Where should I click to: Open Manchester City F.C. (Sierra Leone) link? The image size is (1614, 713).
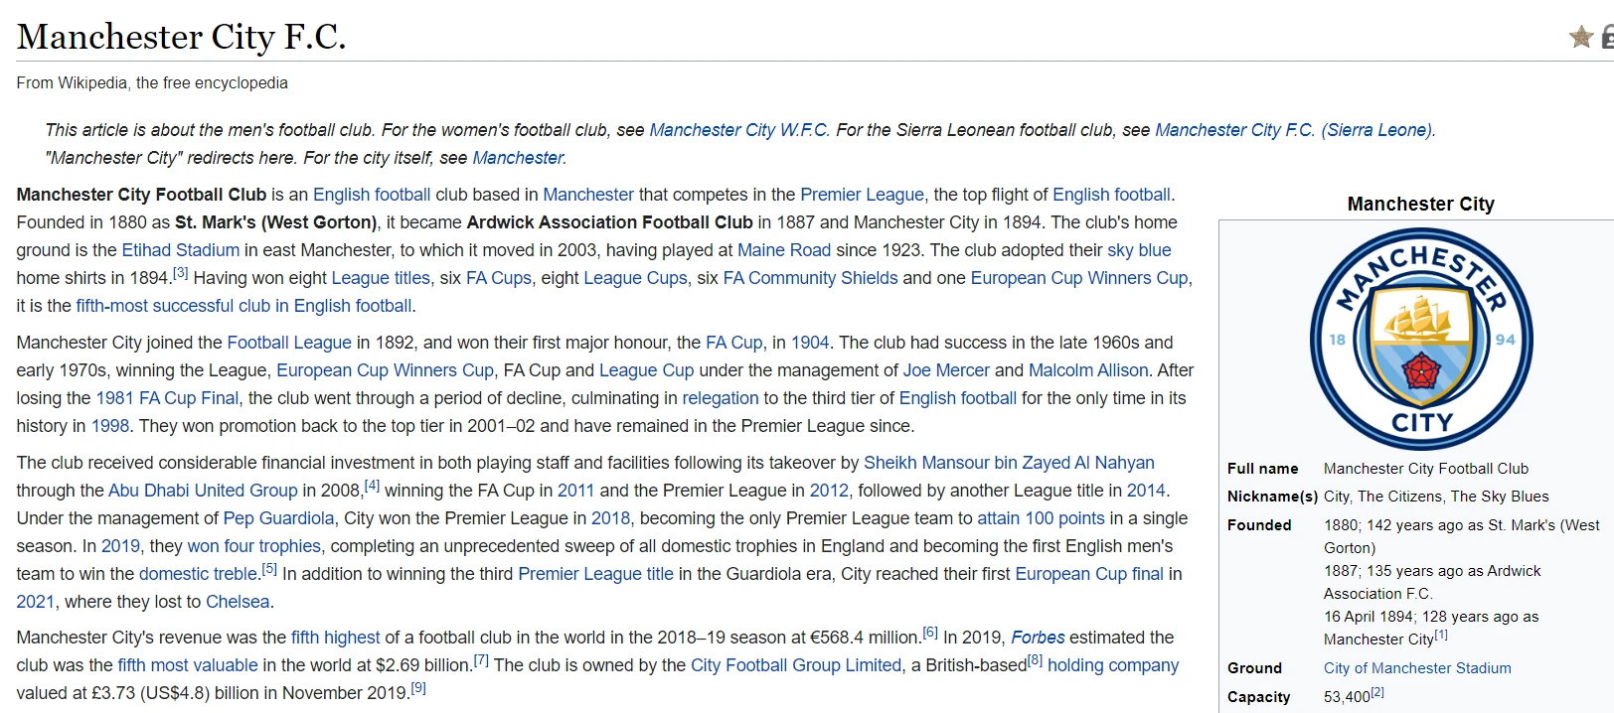coord(1293,130)
